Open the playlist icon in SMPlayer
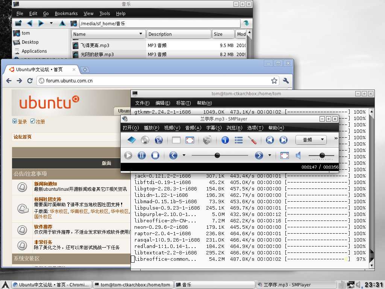 pos(238,140)
